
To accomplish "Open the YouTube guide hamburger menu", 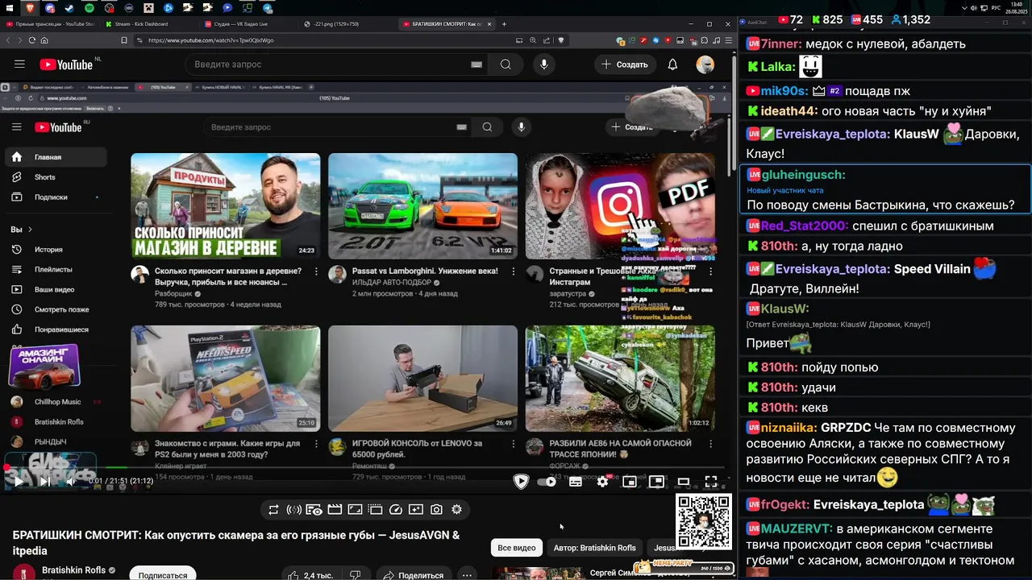I will [19, 64].
